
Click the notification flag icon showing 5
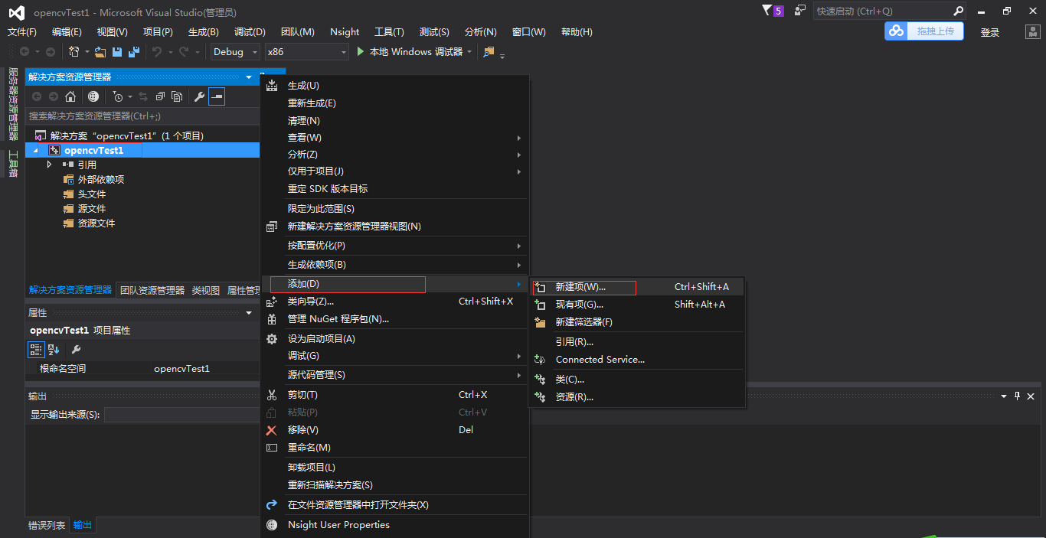(769, 10)
